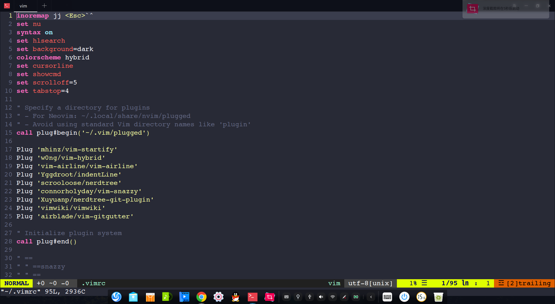The width and height of the screenshot is (555, 304).
Task: Open the Deepin Music player
Action: click(x=167, y=297)
